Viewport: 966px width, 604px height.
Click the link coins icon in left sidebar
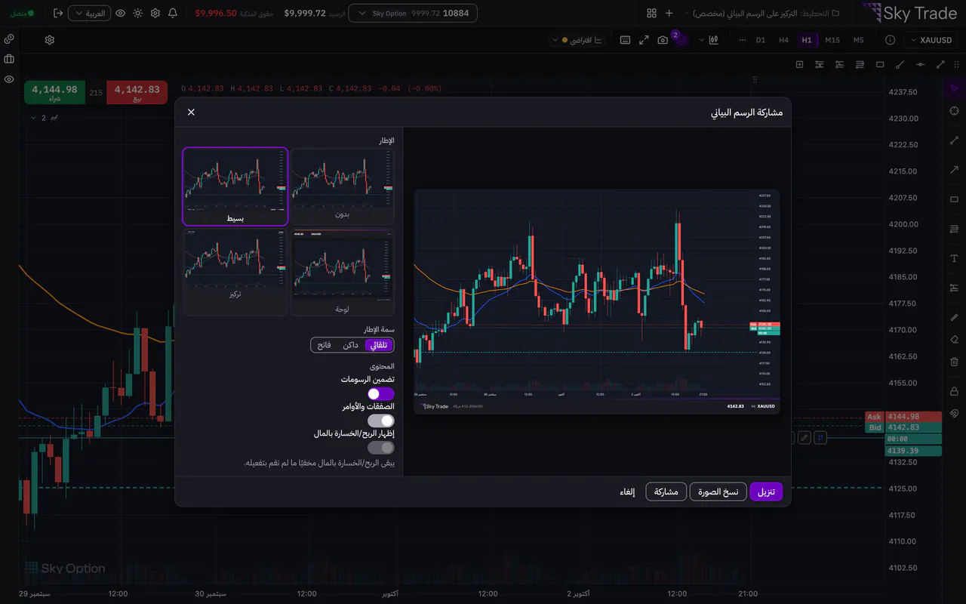coord(9,39)
